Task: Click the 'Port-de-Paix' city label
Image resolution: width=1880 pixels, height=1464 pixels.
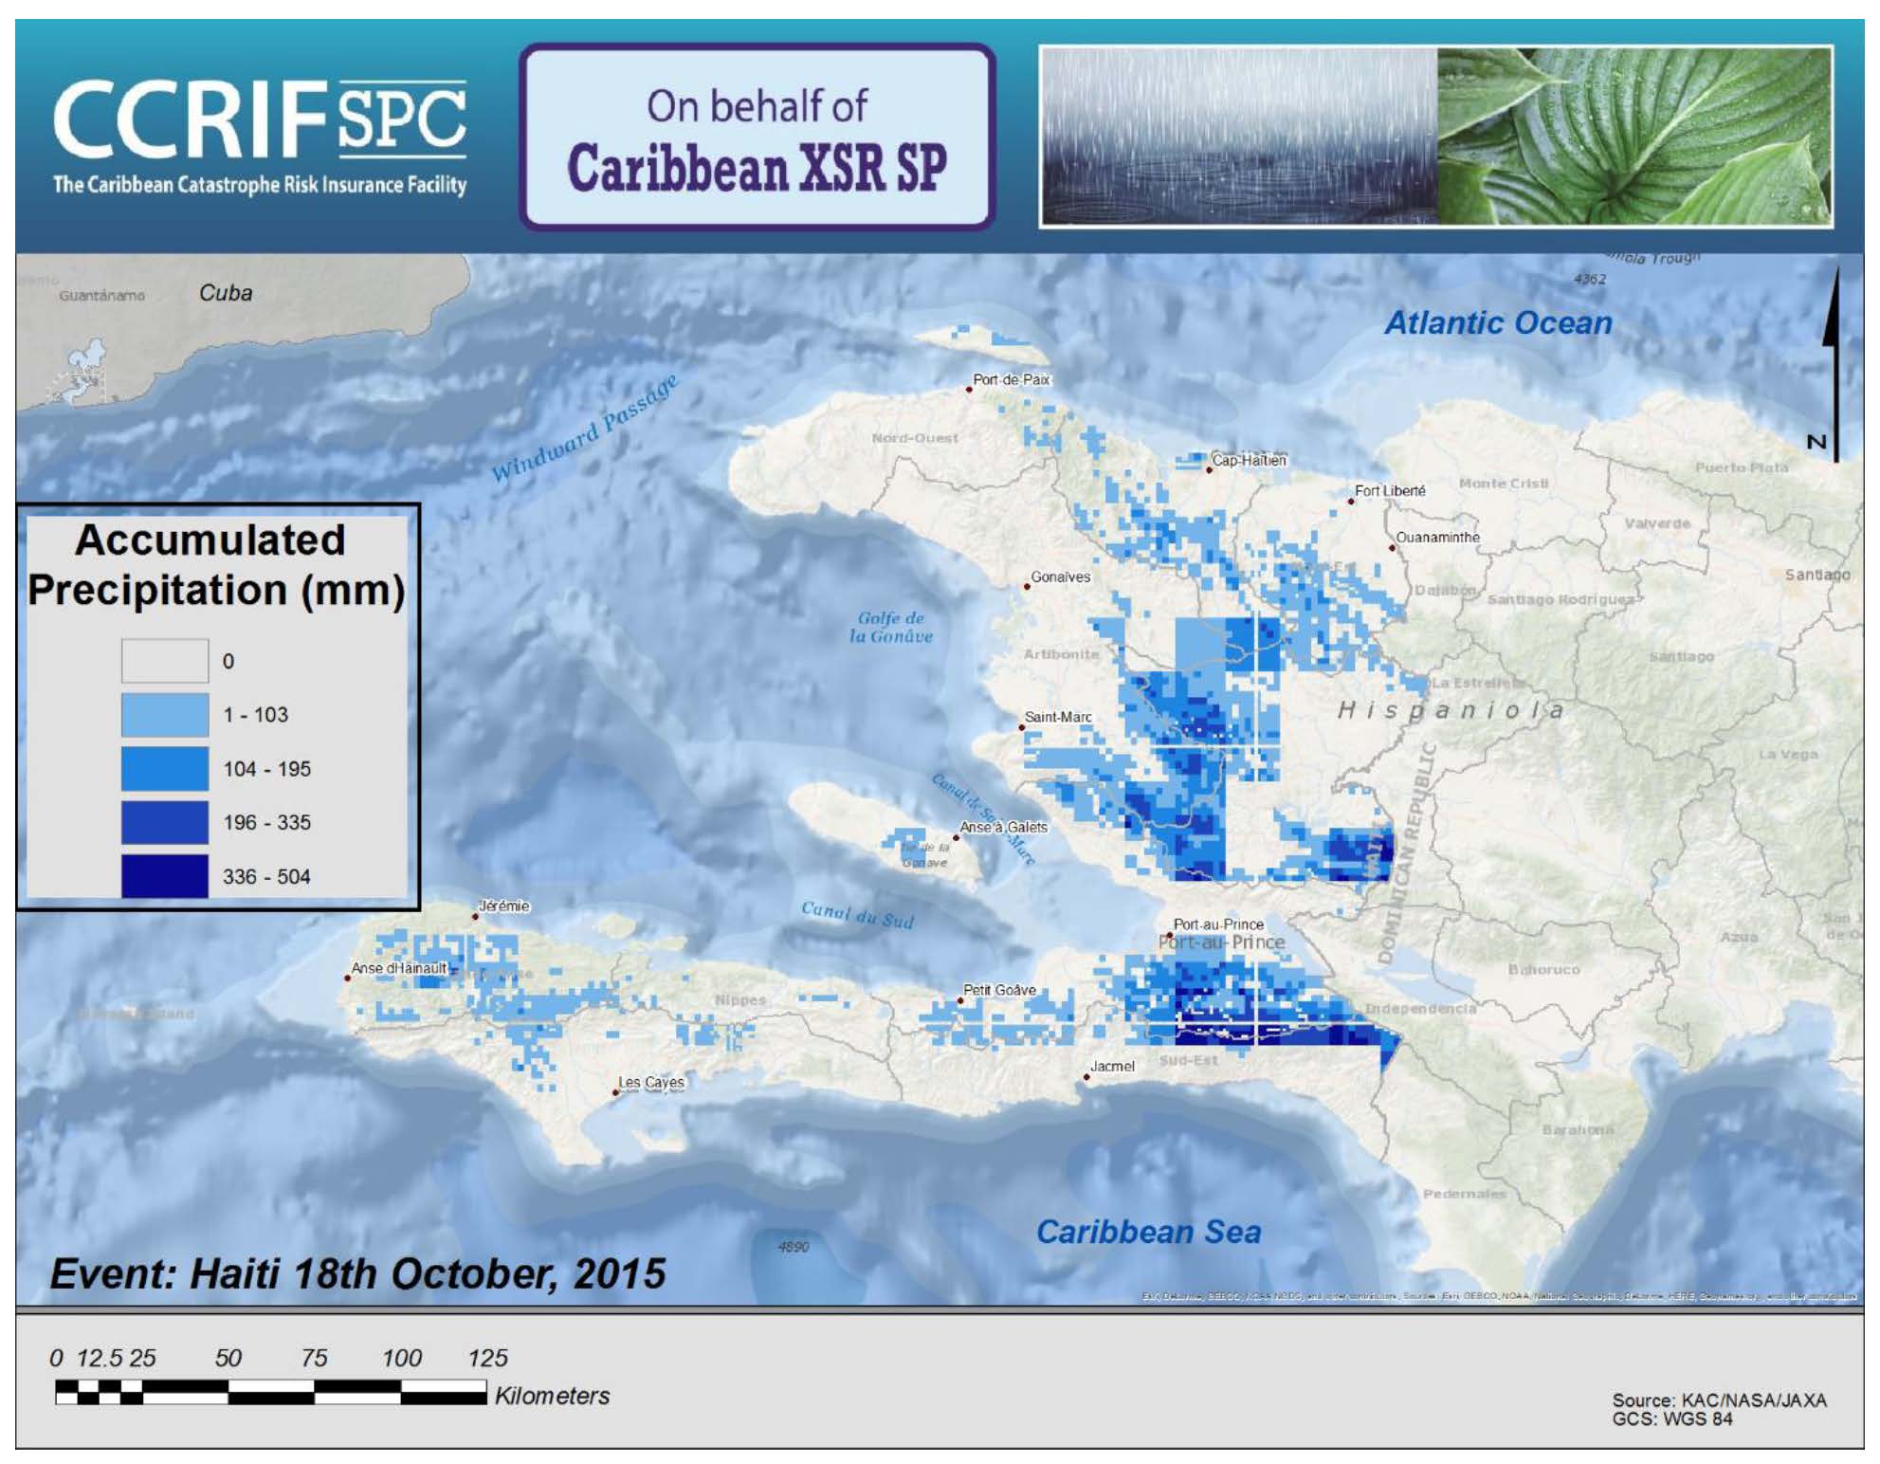Action: [x=1012, y=379]
